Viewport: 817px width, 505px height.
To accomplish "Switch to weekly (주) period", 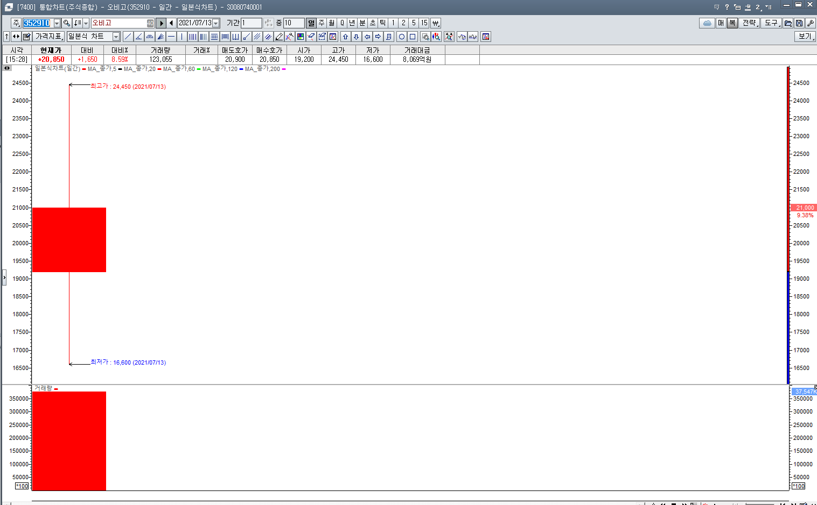I will (x=322, y=23).
